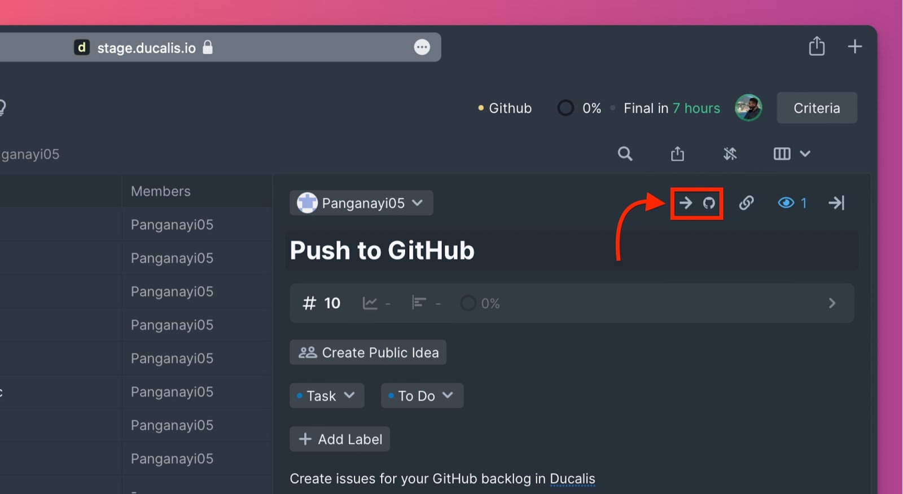This screenshot has height=494, width=903.
Task: Open search with magnifying glass icon
Action: 625,153
